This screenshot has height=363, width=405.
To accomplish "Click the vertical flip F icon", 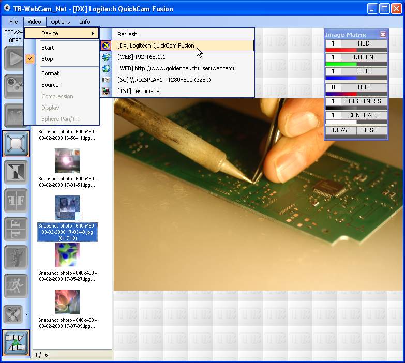I will pos(16,229).
